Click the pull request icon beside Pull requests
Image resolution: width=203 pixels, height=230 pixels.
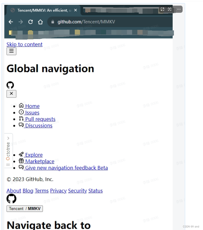click(21, 118)
